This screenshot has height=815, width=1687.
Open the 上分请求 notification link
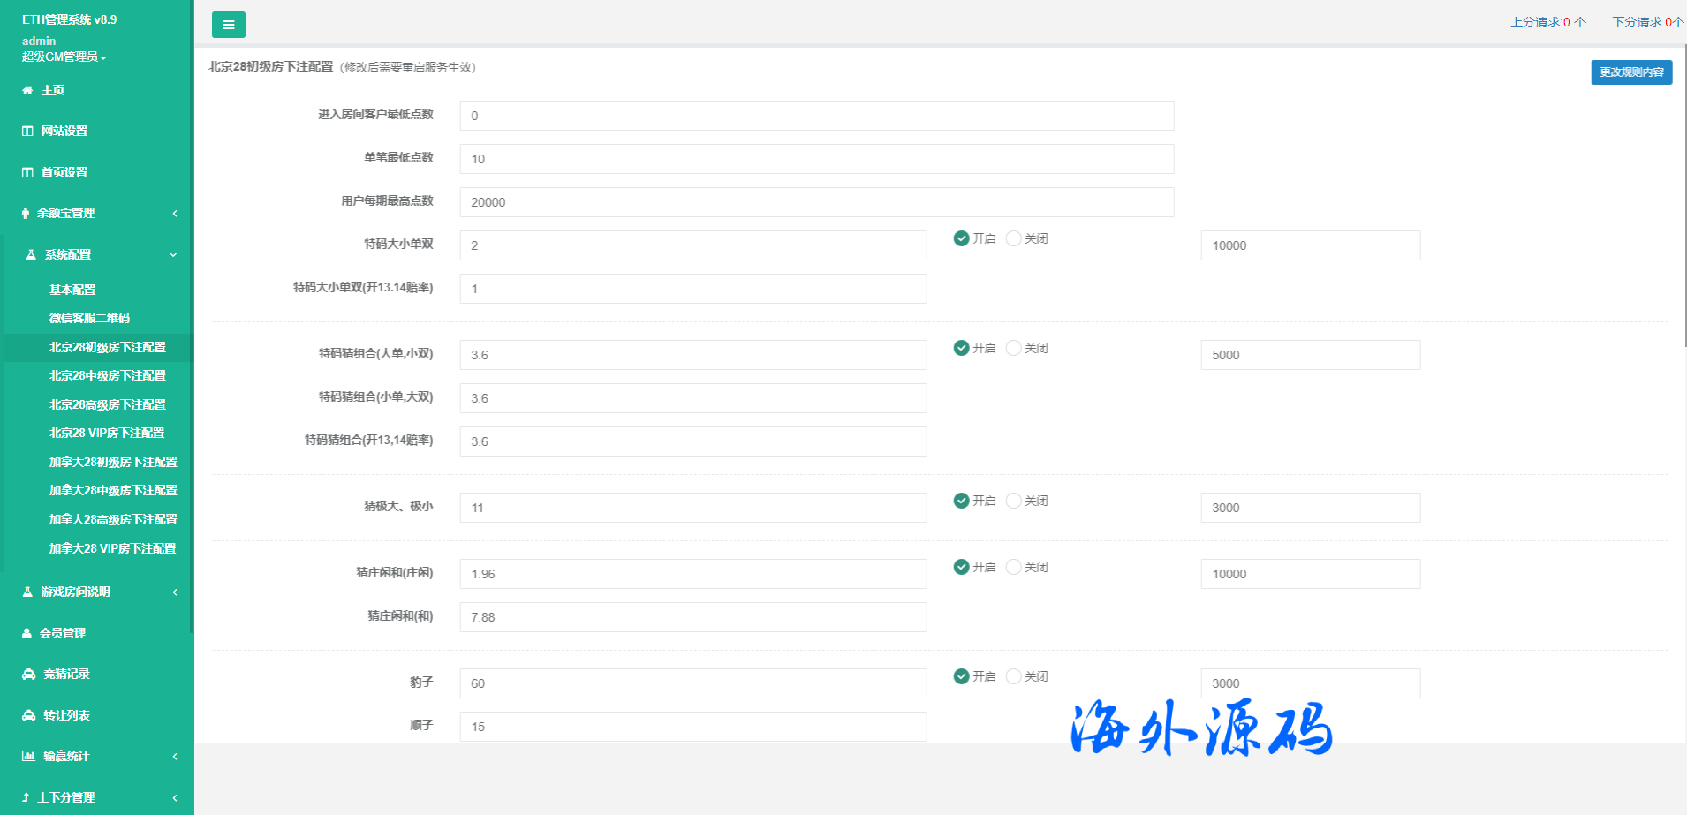tap(1547, 22)
